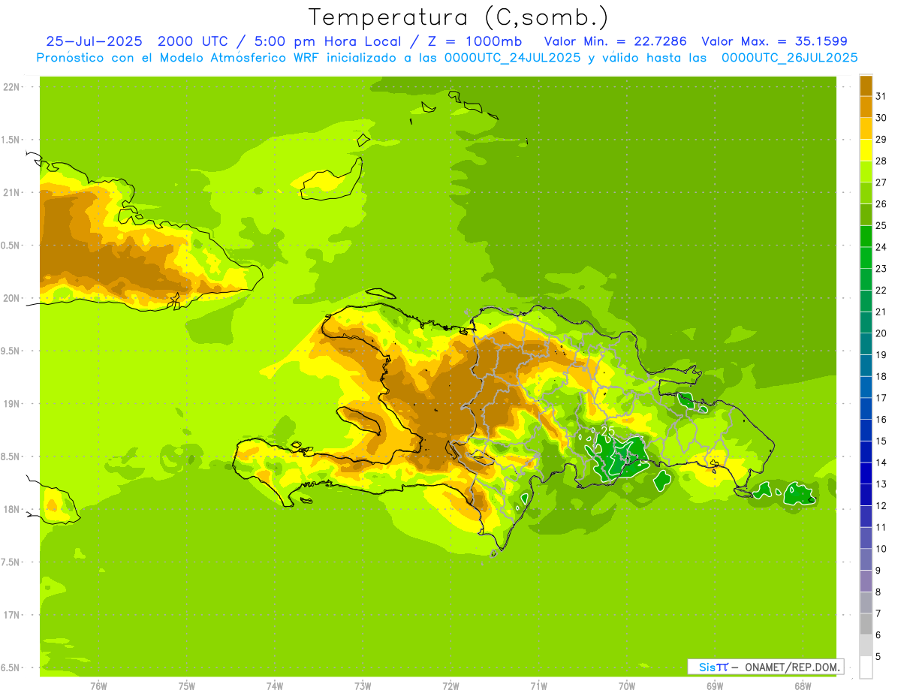Click the "71W" longitude axis label

click(538, 686)
